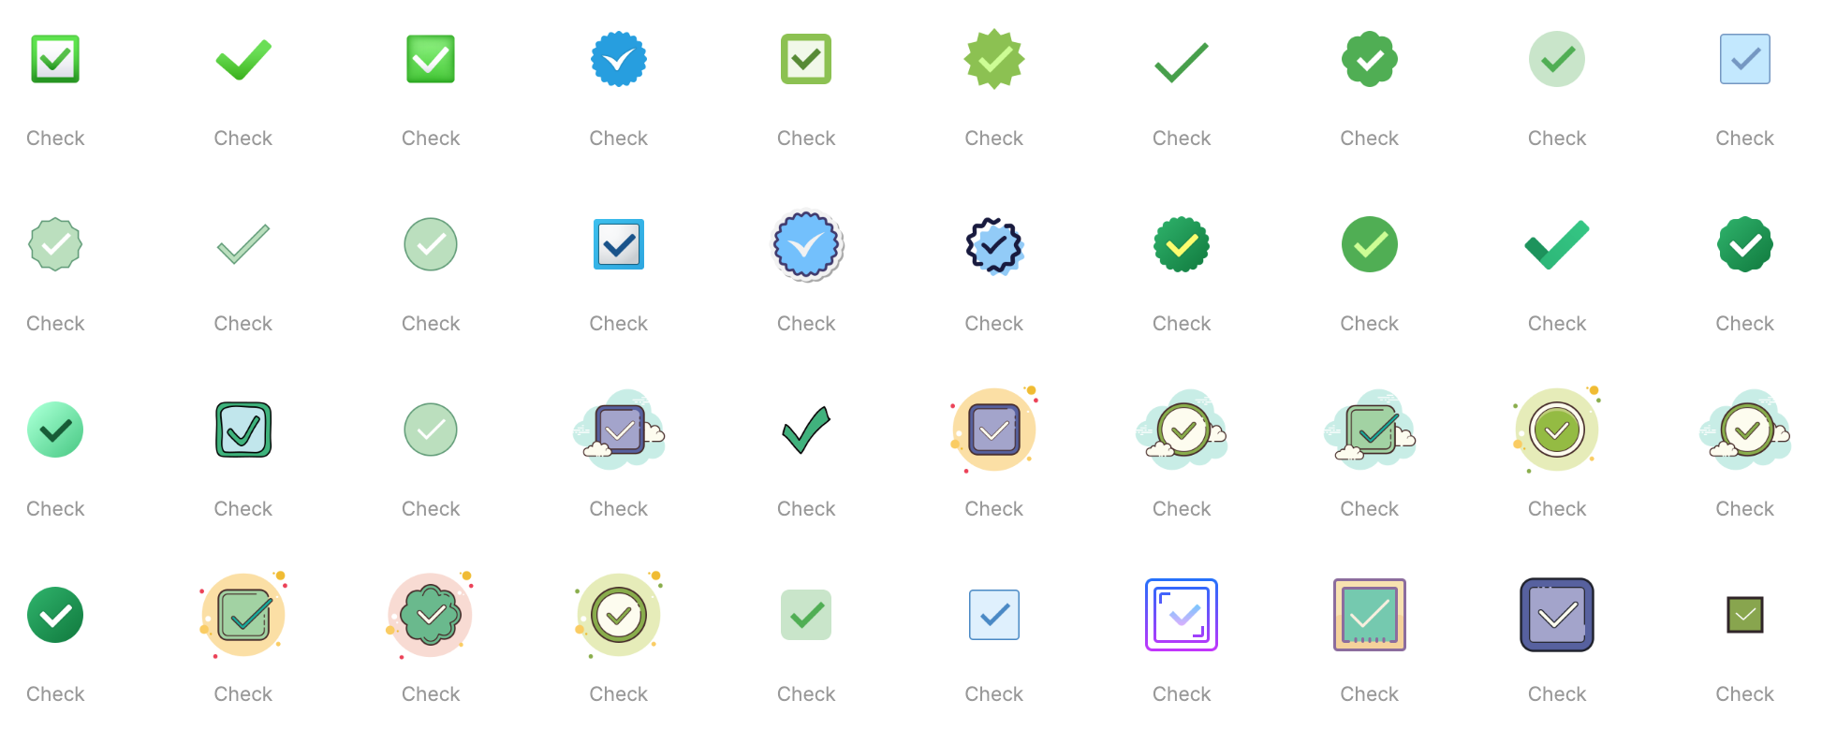Select the light blue square with blue checkmark, top row
The image size is (1822, 729).
point(1744,59)
